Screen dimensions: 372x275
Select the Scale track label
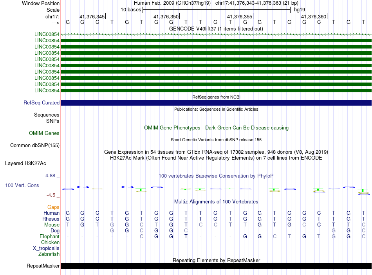pyautogui.click(x=53, y=10)
